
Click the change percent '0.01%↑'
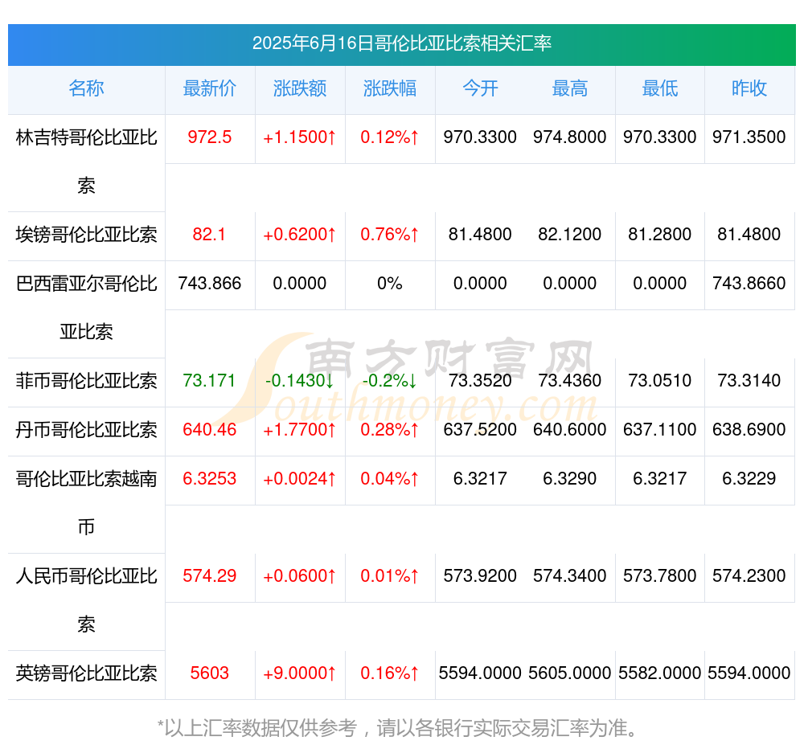390,575
